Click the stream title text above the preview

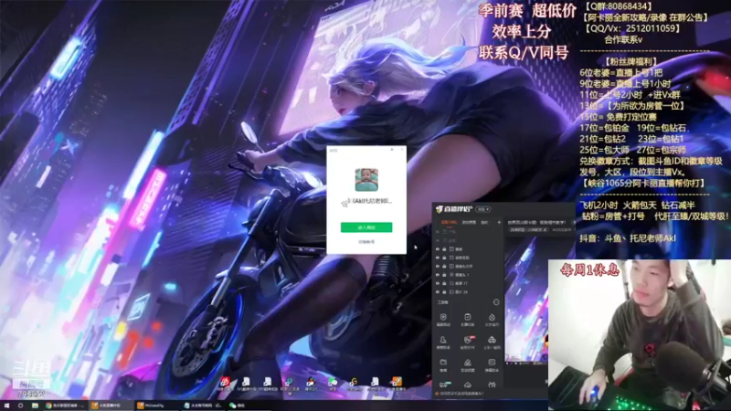536,222
